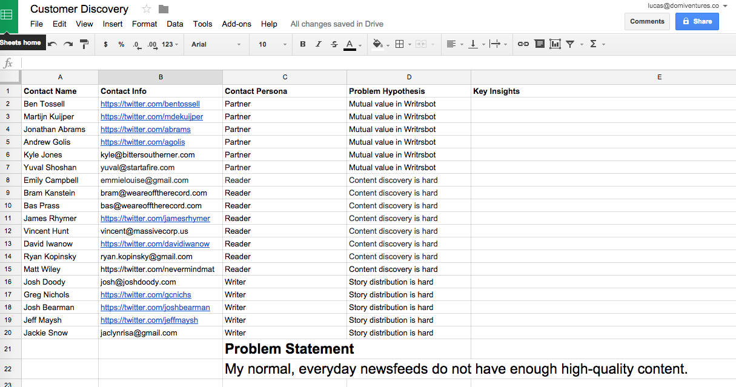Image resolution: width=736 pixels, height=387 pixels.
Task: Open the Format menu
Action: pyautogui.click(x=144, y=24)
